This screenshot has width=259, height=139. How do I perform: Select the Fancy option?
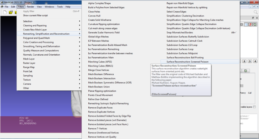[243, 93]
